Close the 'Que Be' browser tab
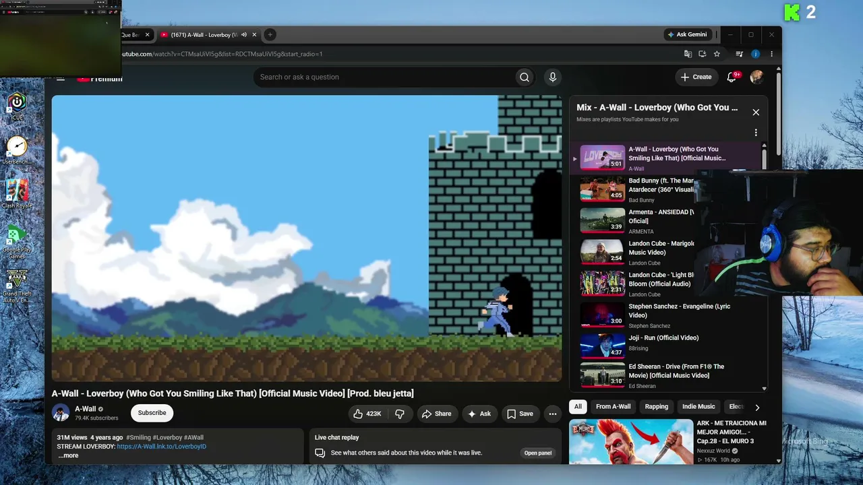863x485 pixels. click(x=146, y=35)
